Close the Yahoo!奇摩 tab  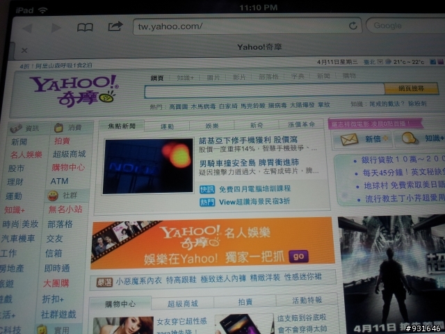click(x=24, y=50)
